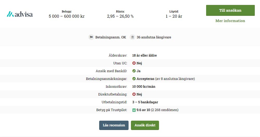
Task: Click the red cross icon for Direktutbetalning
Action: [x=134, y=94]
